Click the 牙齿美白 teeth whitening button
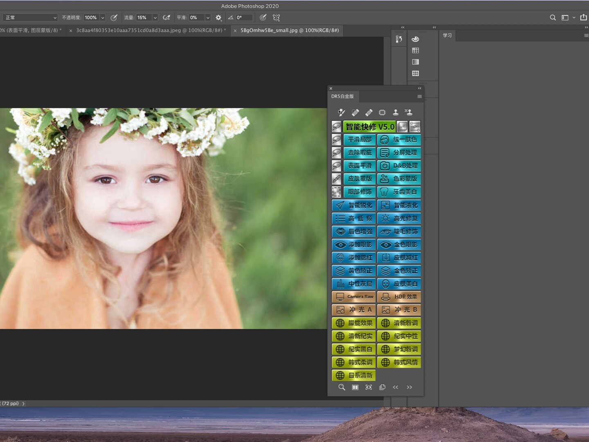Image resolution: width=589 pixels, height=442 pixels. point(399,192)
